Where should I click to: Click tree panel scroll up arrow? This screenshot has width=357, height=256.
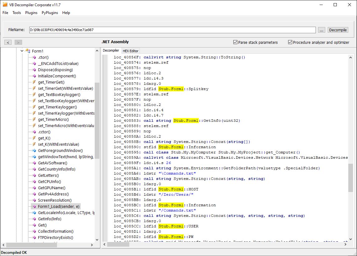pos(97,51)
